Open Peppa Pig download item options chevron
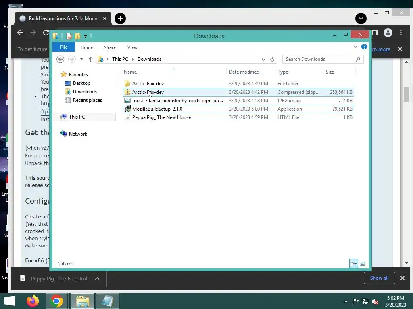 tap(97, 278)
